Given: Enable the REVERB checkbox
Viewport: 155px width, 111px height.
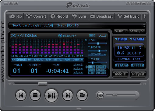Looking at the screenshot, I should click(x=89, y=47).
